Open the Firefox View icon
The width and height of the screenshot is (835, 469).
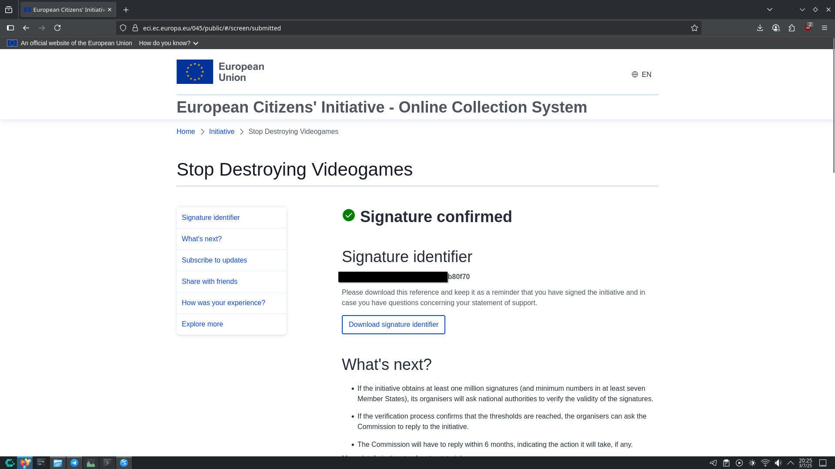[9, 10]
